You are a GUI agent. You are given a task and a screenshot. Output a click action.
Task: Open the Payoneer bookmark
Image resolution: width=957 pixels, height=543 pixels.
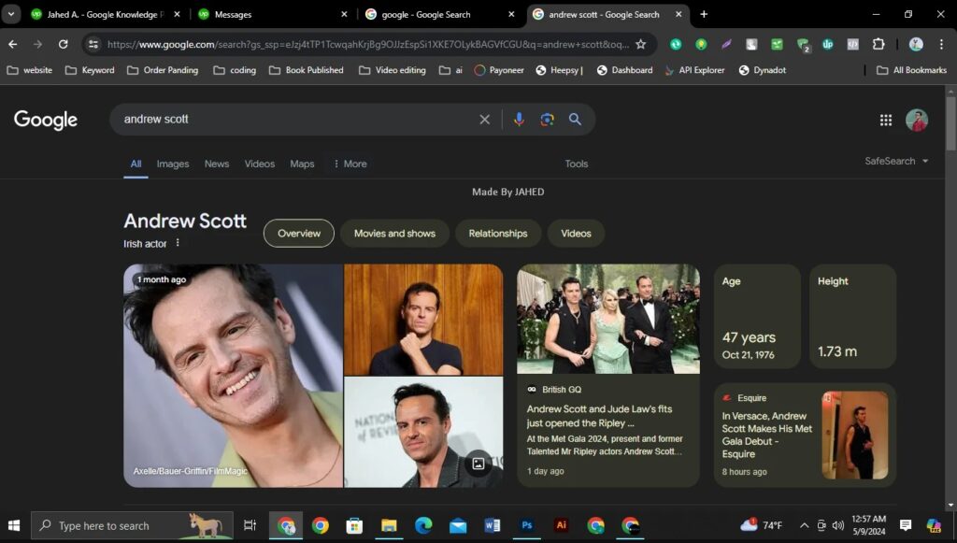pos(499,70)
